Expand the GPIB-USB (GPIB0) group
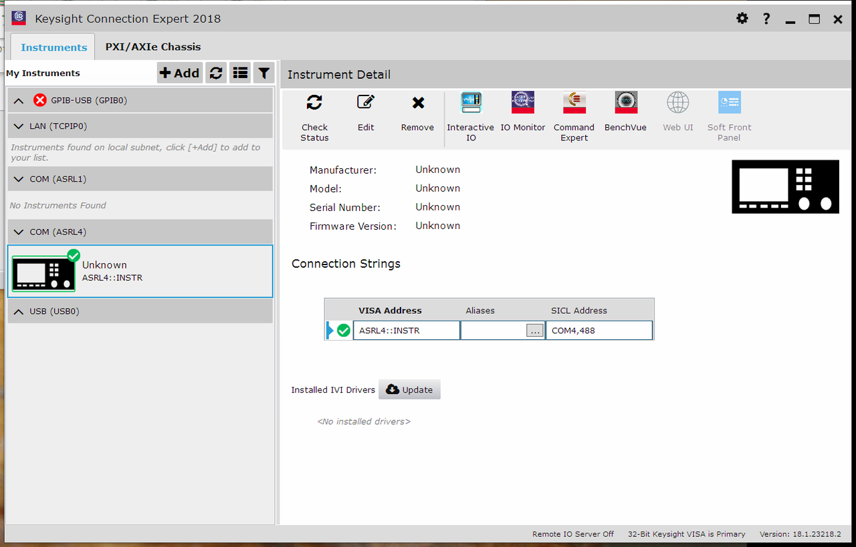 (18, 101)
